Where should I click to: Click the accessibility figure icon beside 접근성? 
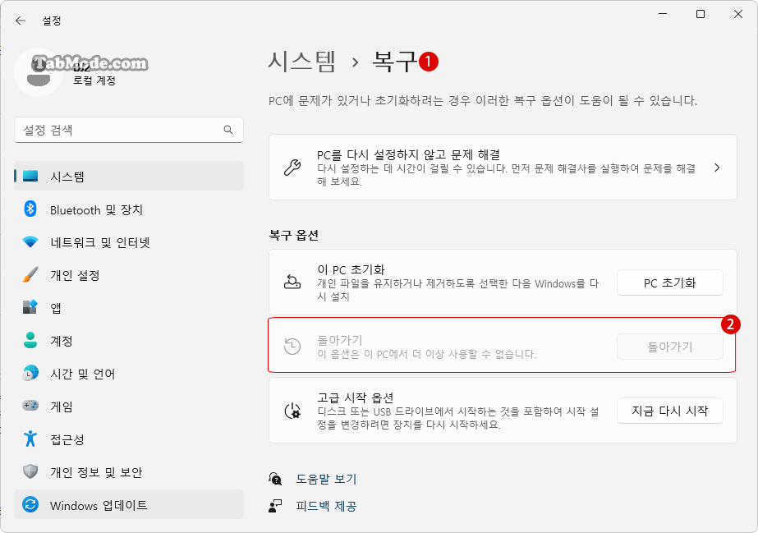coord(30,439)
